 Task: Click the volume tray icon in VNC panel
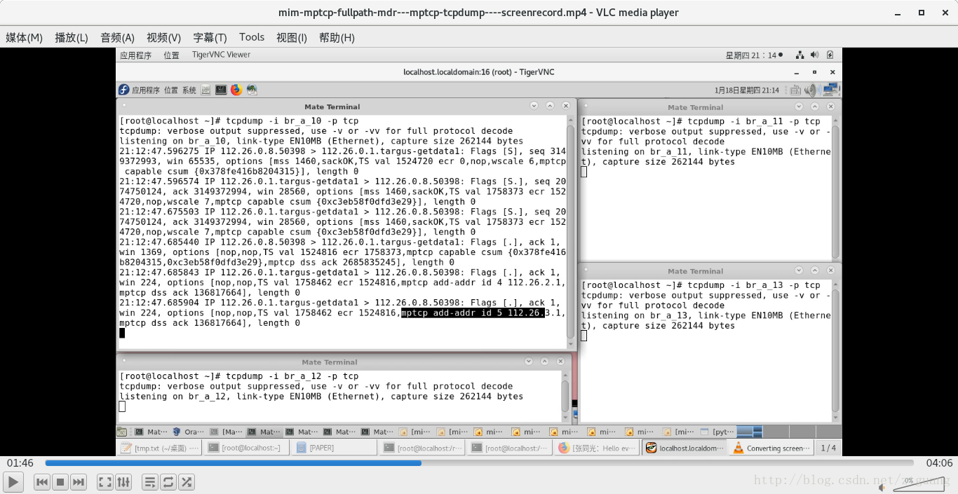[x=813, y=90]
